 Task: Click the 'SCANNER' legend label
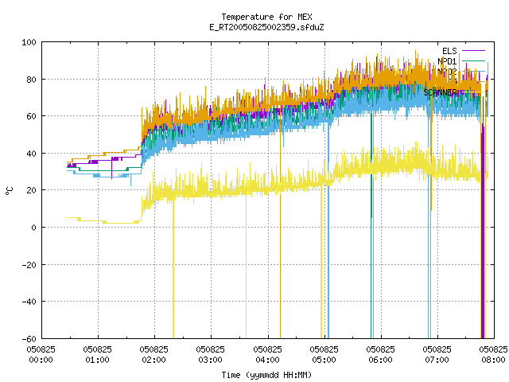click(x=440, y=92)
